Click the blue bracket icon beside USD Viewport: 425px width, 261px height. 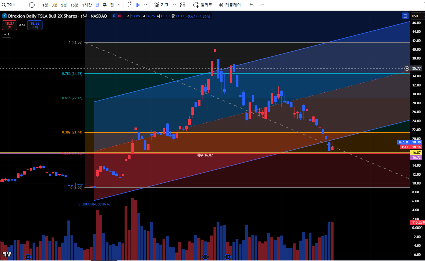(x=405, y=16)
